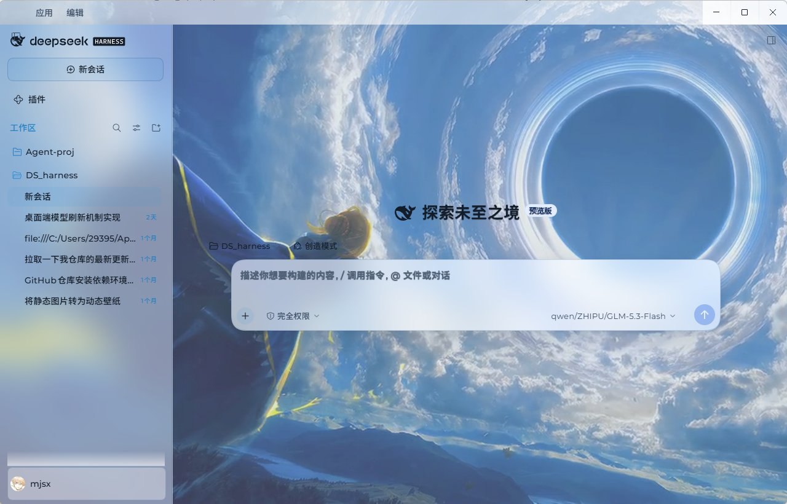This screenshot has height=504, width=787.
Task: Maximize the application window
Action: [745, 12]
